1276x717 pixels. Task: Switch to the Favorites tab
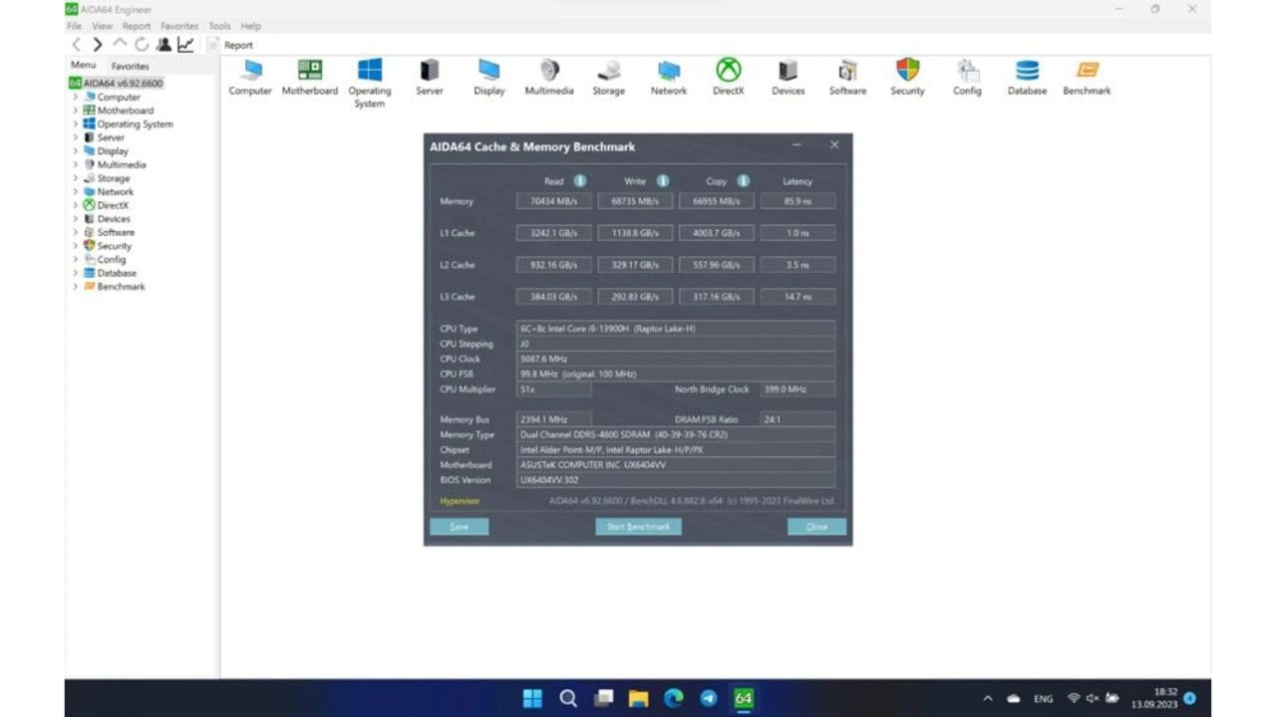(130, 66)
